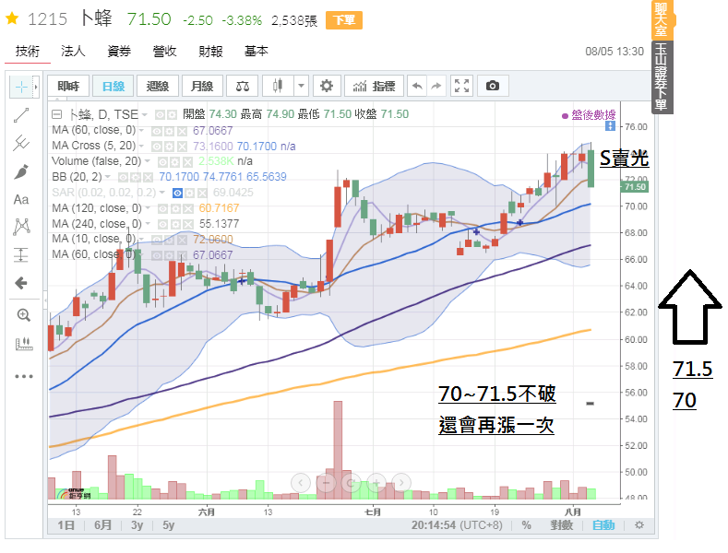728x553 pixels.
Task: Click the orange 下單 order button
Action: (344, 20)
